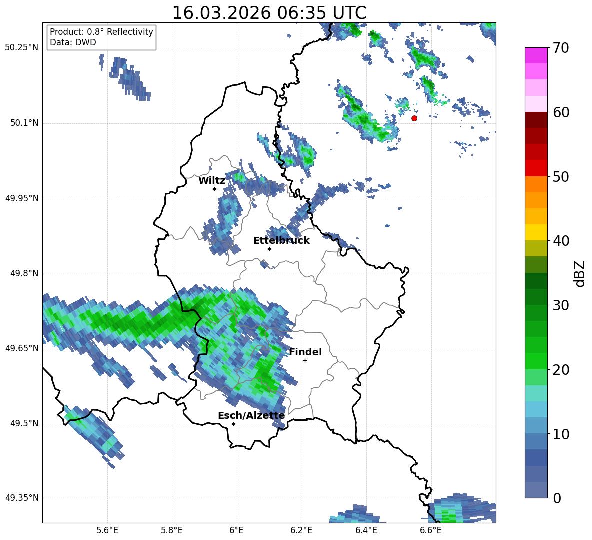Screen dimensions: 592x540
Task: Click the 49.95°N latitude label
Action: click(21, 198)
